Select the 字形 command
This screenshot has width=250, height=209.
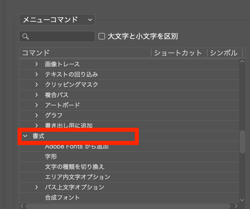51,156
